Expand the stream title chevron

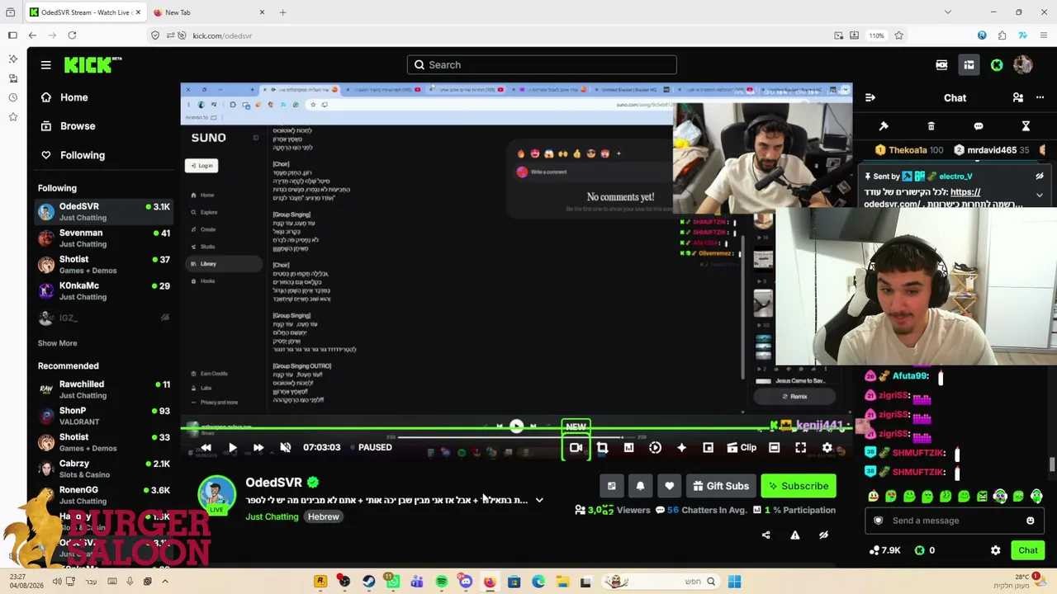[x=539, y=500]
